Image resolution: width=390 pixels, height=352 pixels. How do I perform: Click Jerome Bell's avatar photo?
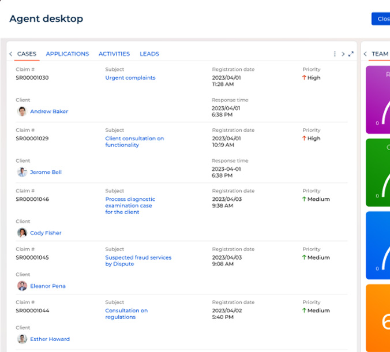coord(22,172)
